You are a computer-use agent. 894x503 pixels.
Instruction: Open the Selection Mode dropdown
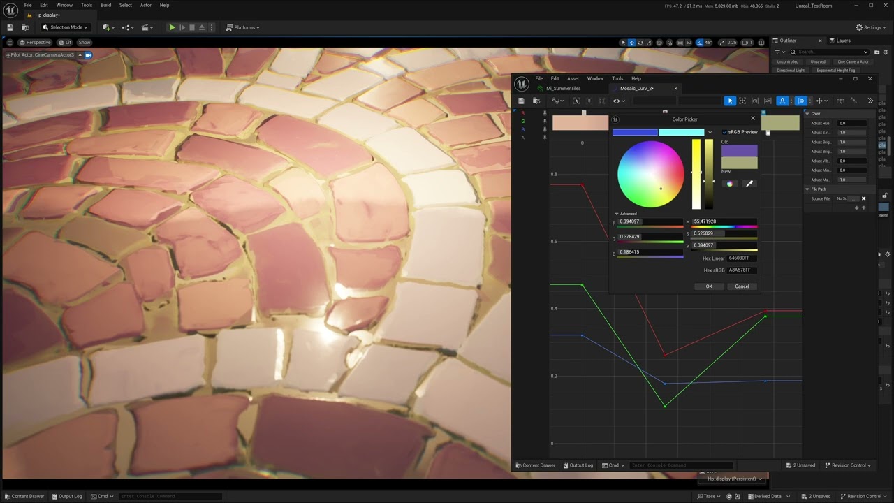(x=65, y=27)
